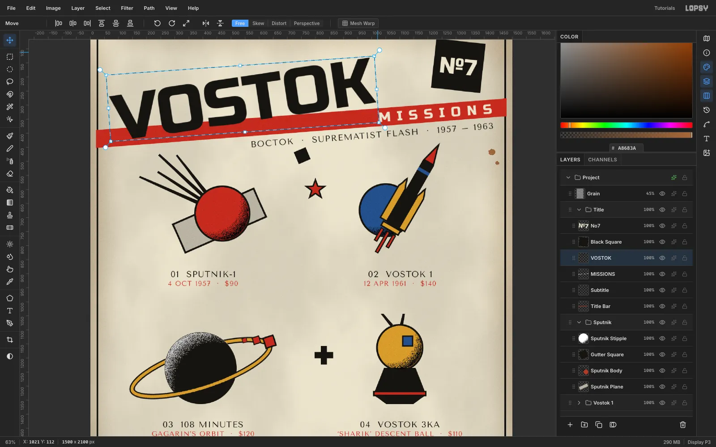Switch to the Channels tab
The image size is (716, 447).
point(602,160)
